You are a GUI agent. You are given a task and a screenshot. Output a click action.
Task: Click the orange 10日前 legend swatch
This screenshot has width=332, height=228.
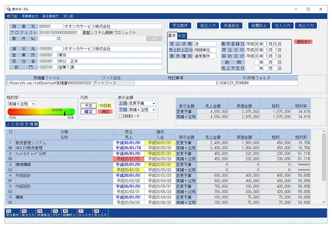(x=106, y=105)
